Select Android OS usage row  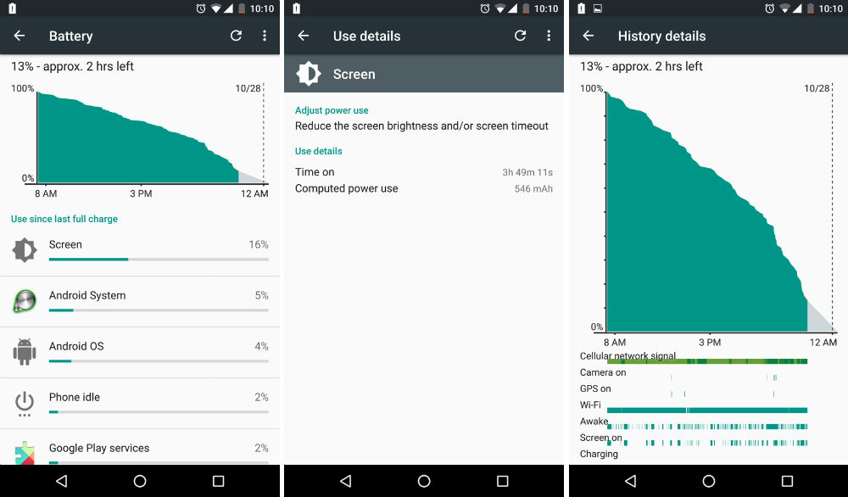click(x=140, y=353)
